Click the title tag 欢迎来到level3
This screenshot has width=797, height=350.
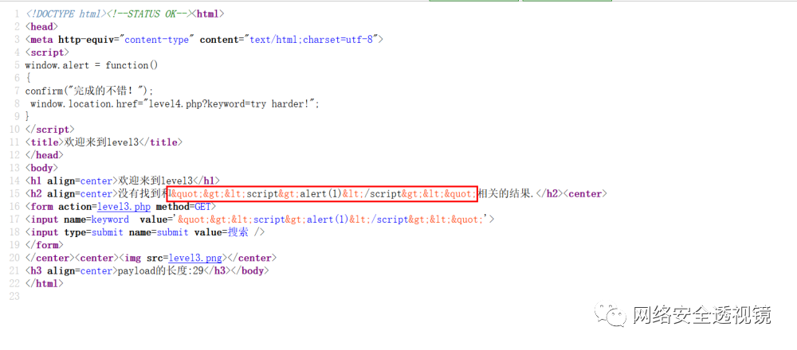[x=103, y=142]
